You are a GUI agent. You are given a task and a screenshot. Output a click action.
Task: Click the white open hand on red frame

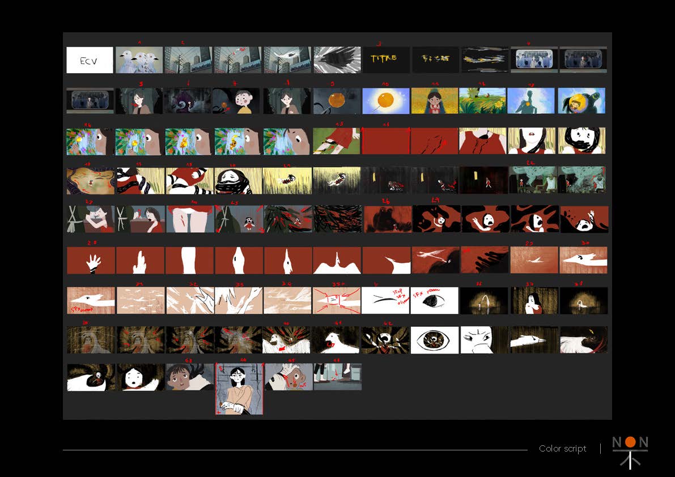click(x=91, y=261)
